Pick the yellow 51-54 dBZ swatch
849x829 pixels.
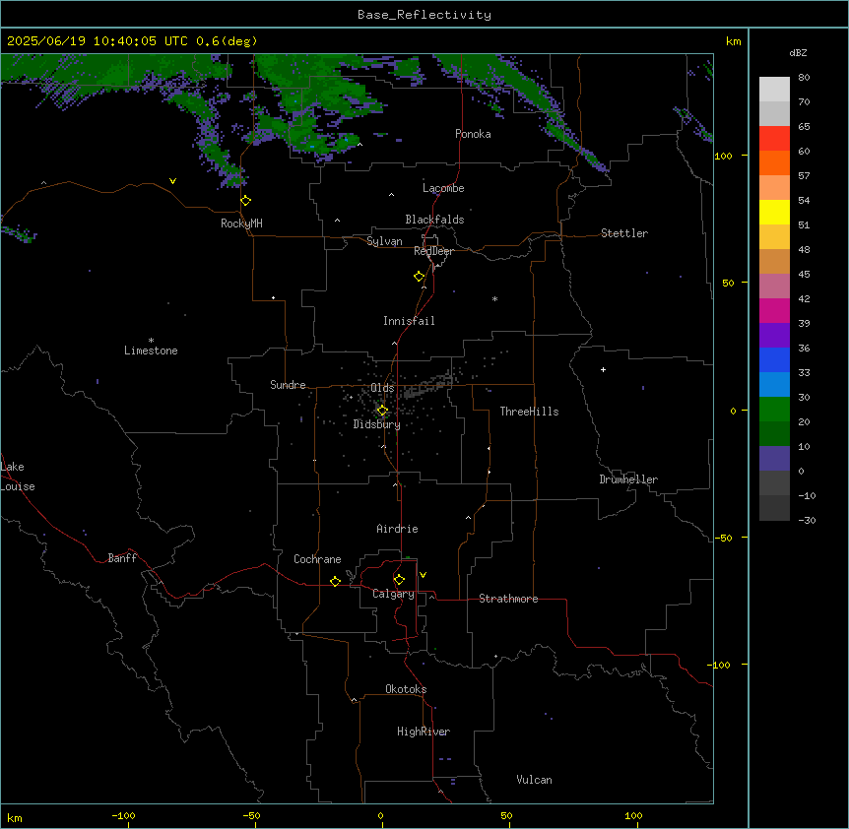tap(774, 212)
